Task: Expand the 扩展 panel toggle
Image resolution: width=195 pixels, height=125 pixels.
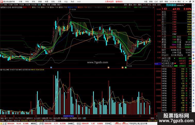Action: 3,121
